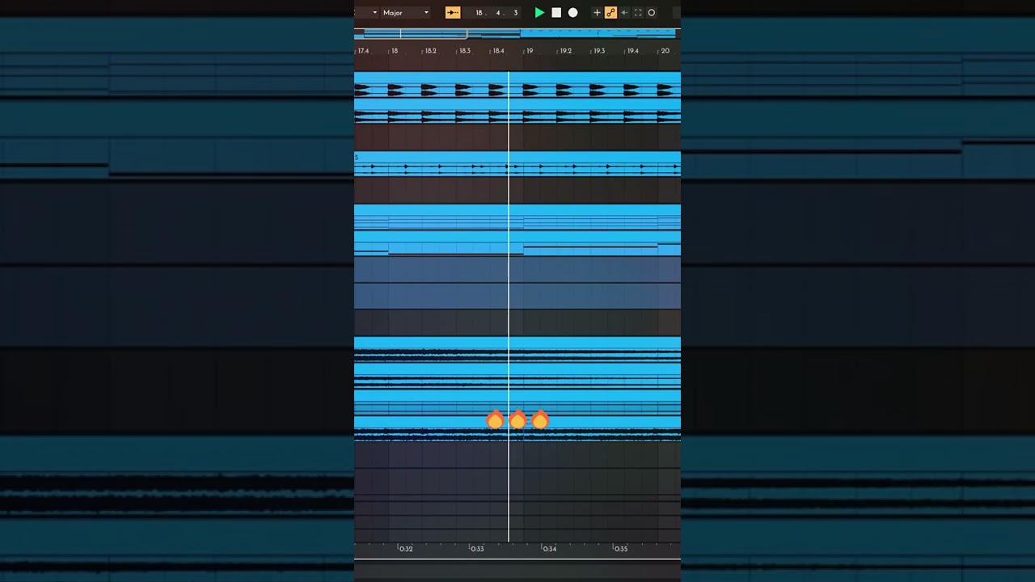
Task: Click the Re-Enable Automation back-arrow icon
Action: coord(624,13)
